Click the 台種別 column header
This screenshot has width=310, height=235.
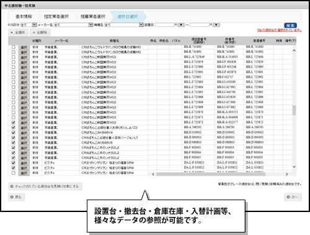click(37, 41)
